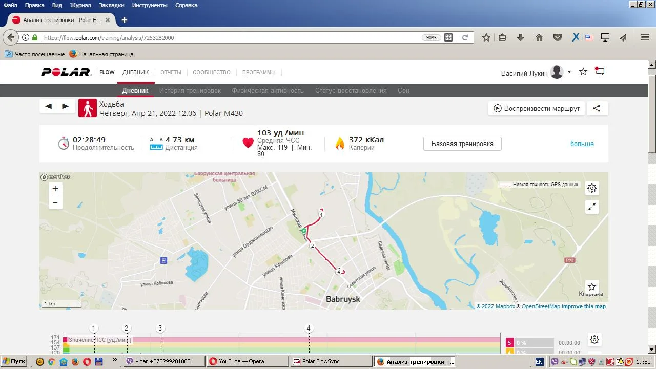Open Improve this map link
This screenshot has width=656, height=369.
584,306
